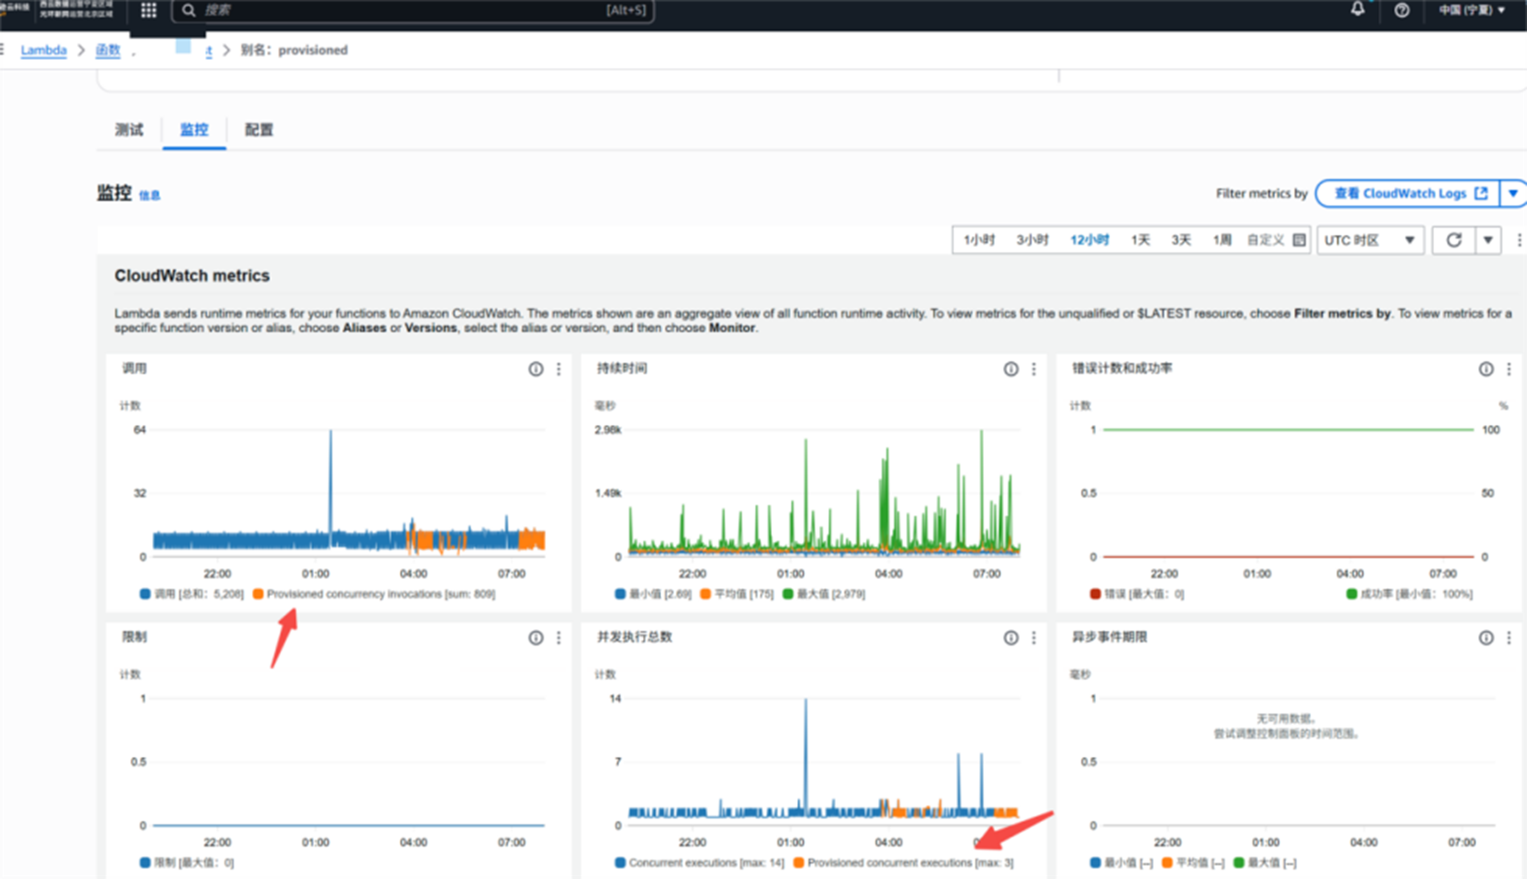Open the help question mark icon
The height and width of the screenshot is (879, 1527).
pos(1401,10)
